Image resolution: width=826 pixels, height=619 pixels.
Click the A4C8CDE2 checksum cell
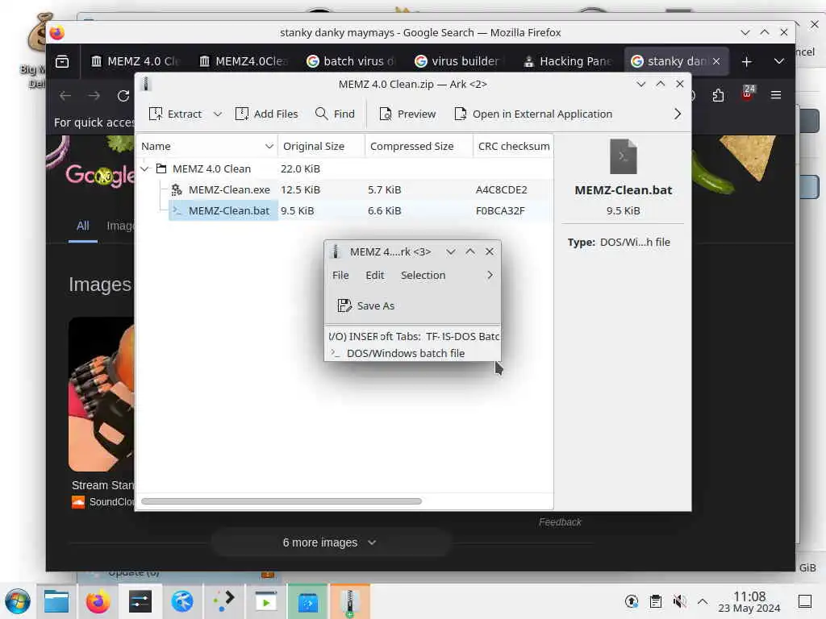click(502, 189)
